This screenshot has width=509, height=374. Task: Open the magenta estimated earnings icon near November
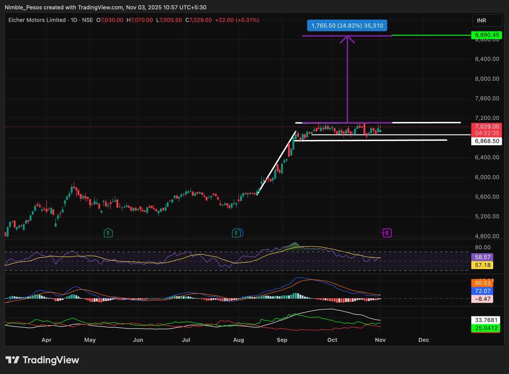(386, 233)
